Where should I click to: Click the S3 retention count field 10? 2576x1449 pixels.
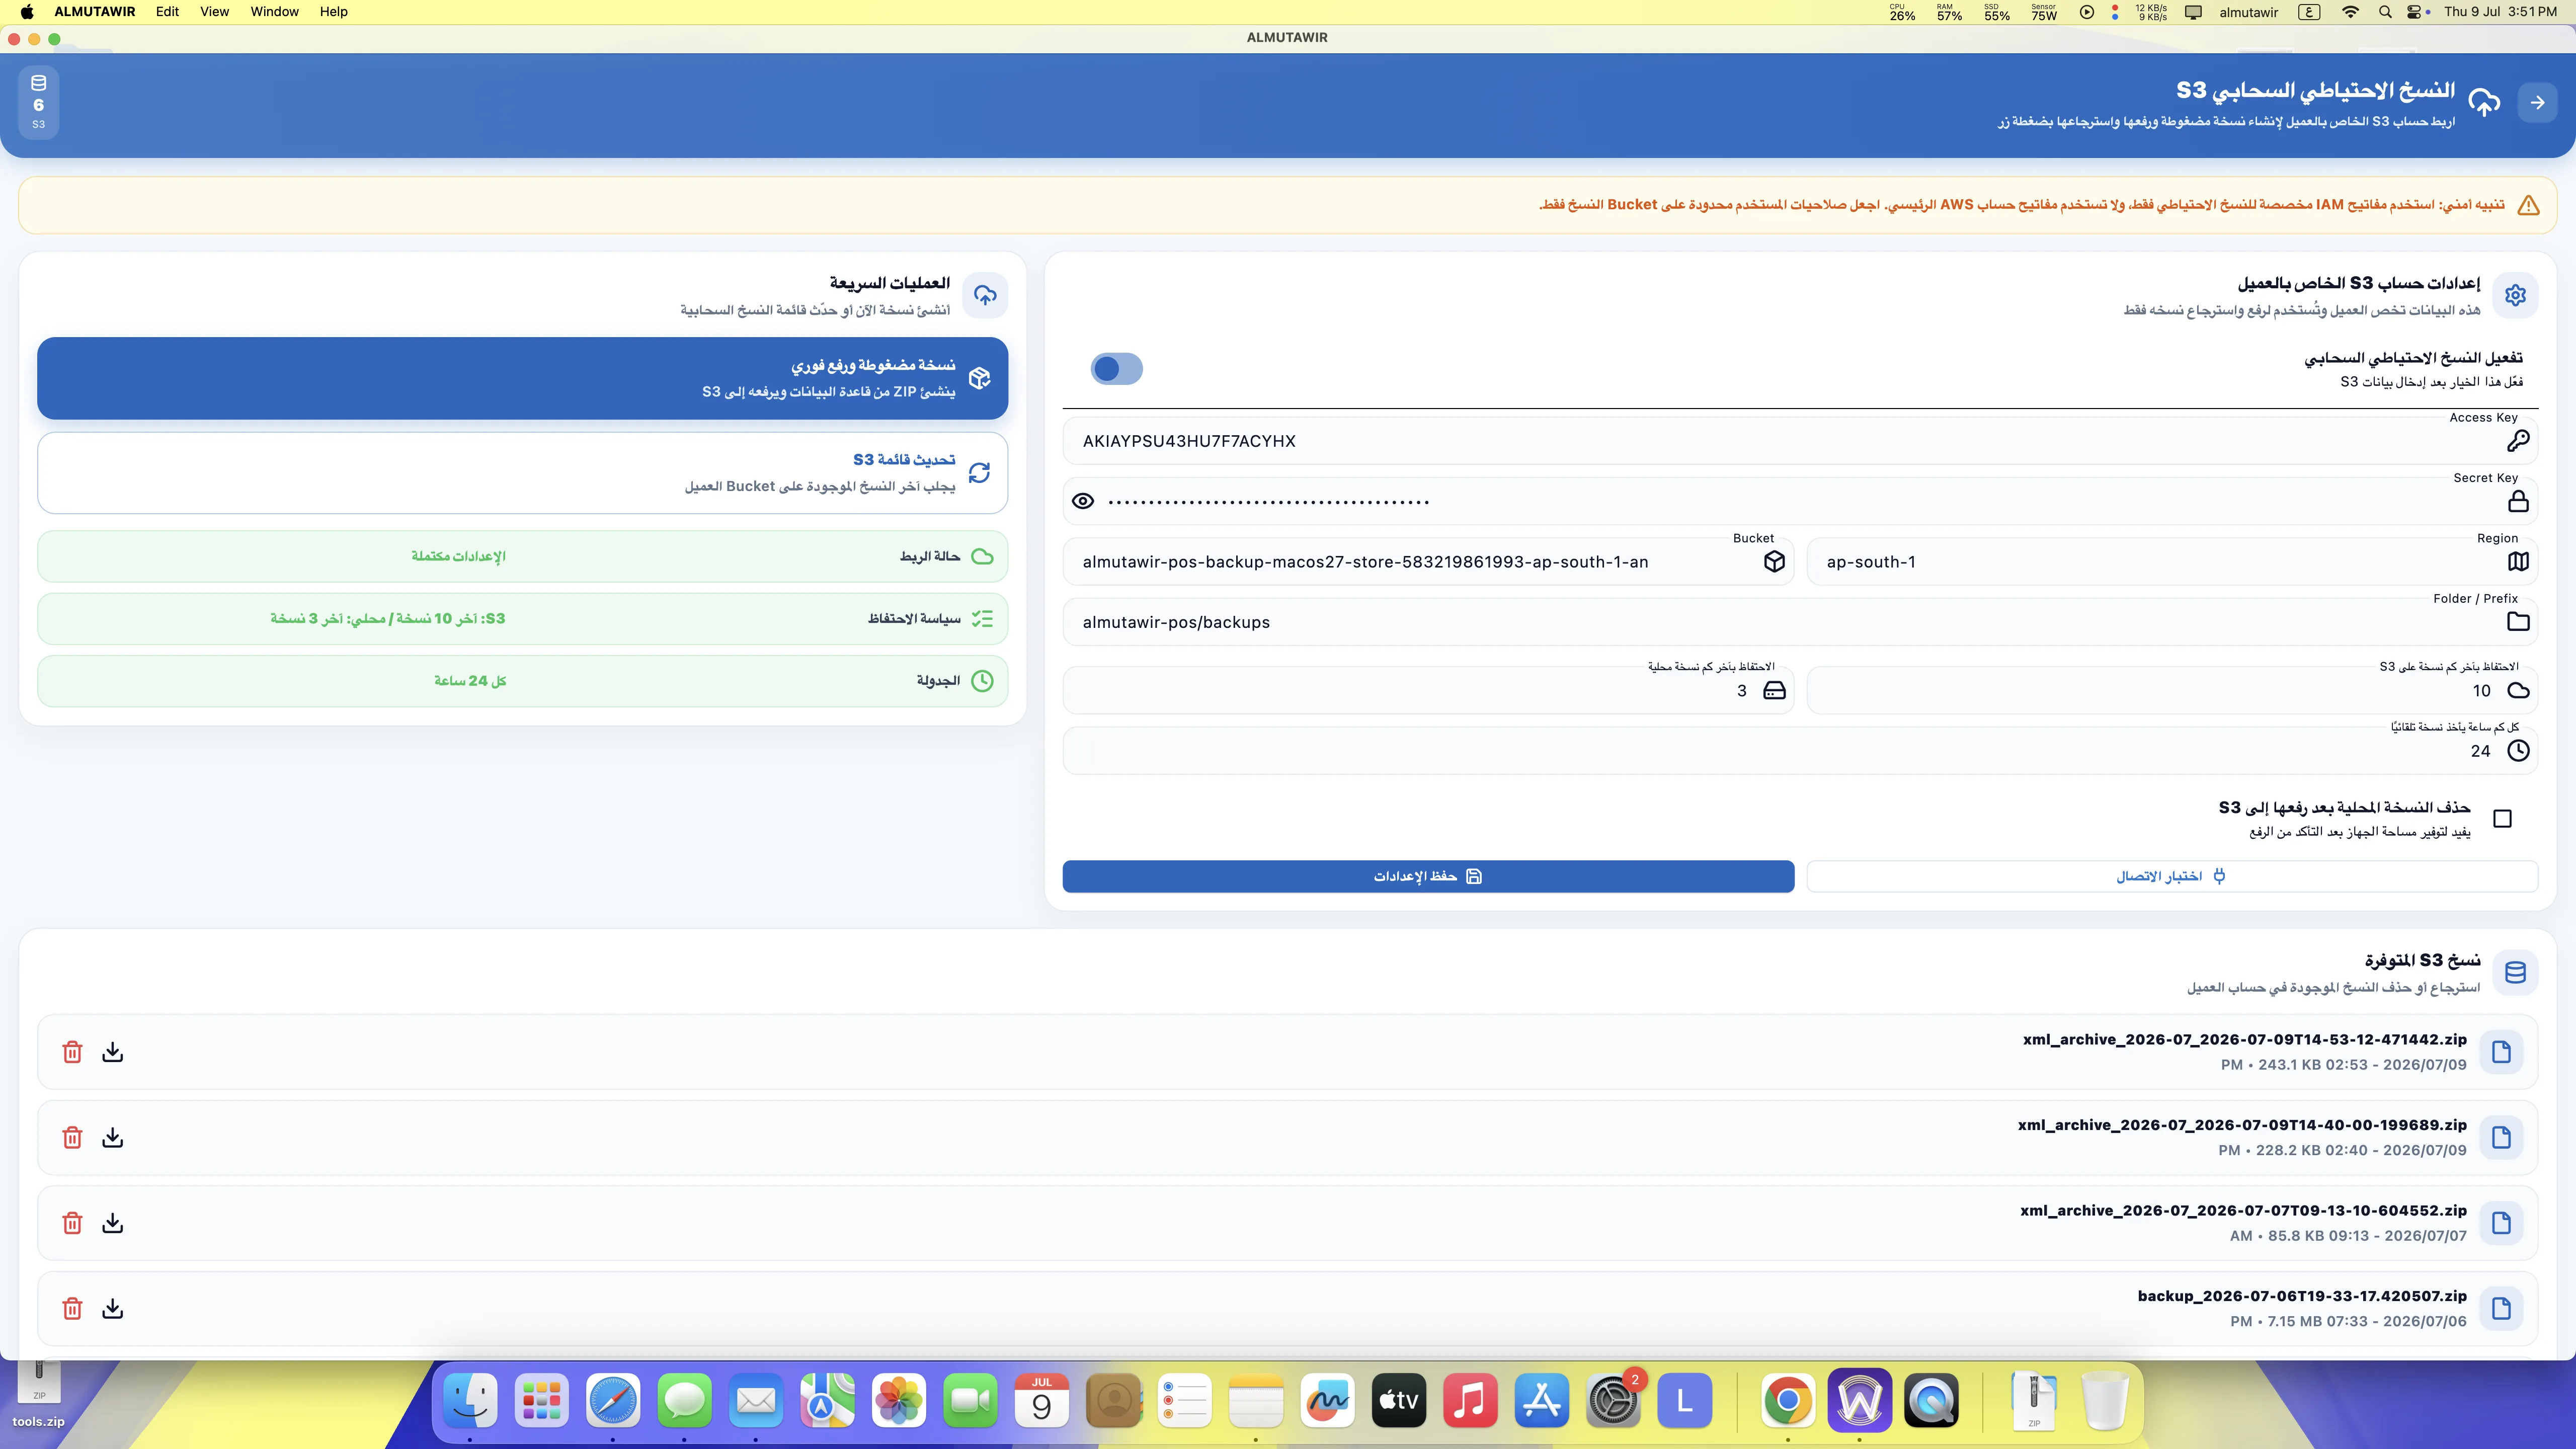(x=2172, y=691)
